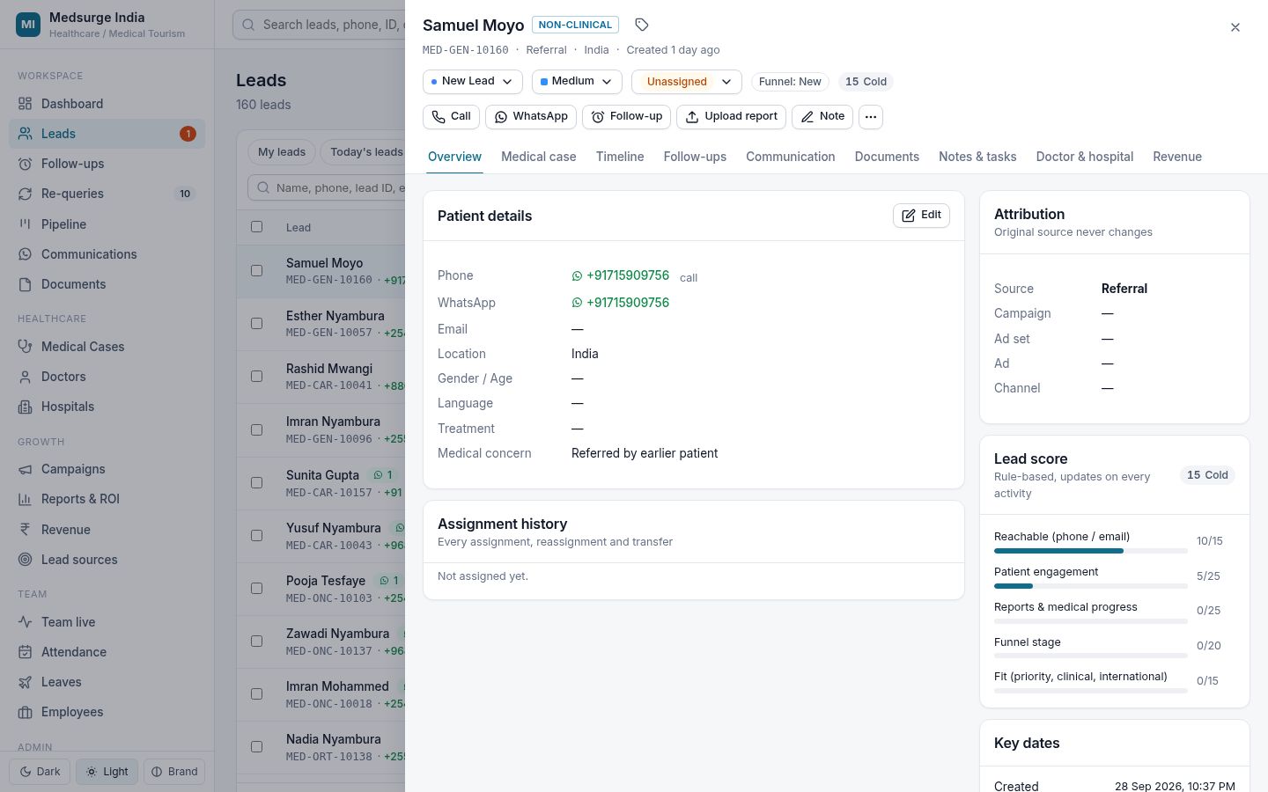The image size is (1268, 792).
Task: Click the Call action button
Action: click(x=452, y=117)
